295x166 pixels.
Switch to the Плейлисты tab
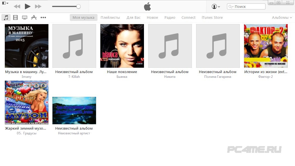coord(110,18)
